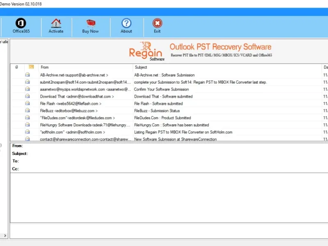The height and width of the screenshot is (246, 328).
Task: Click envelope icon of aaanetwo email
Action: click(x=27, y=89)
